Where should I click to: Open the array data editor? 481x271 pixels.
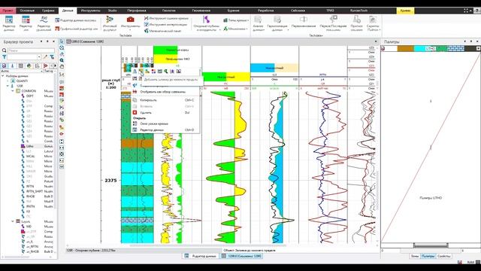75,20
